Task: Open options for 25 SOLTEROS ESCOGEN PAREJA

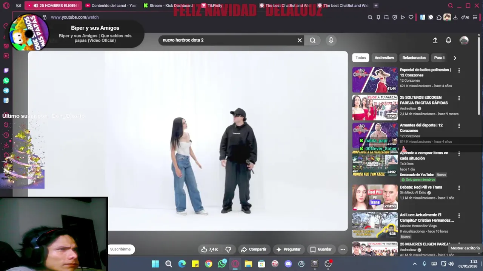Action: pos(459,98)
